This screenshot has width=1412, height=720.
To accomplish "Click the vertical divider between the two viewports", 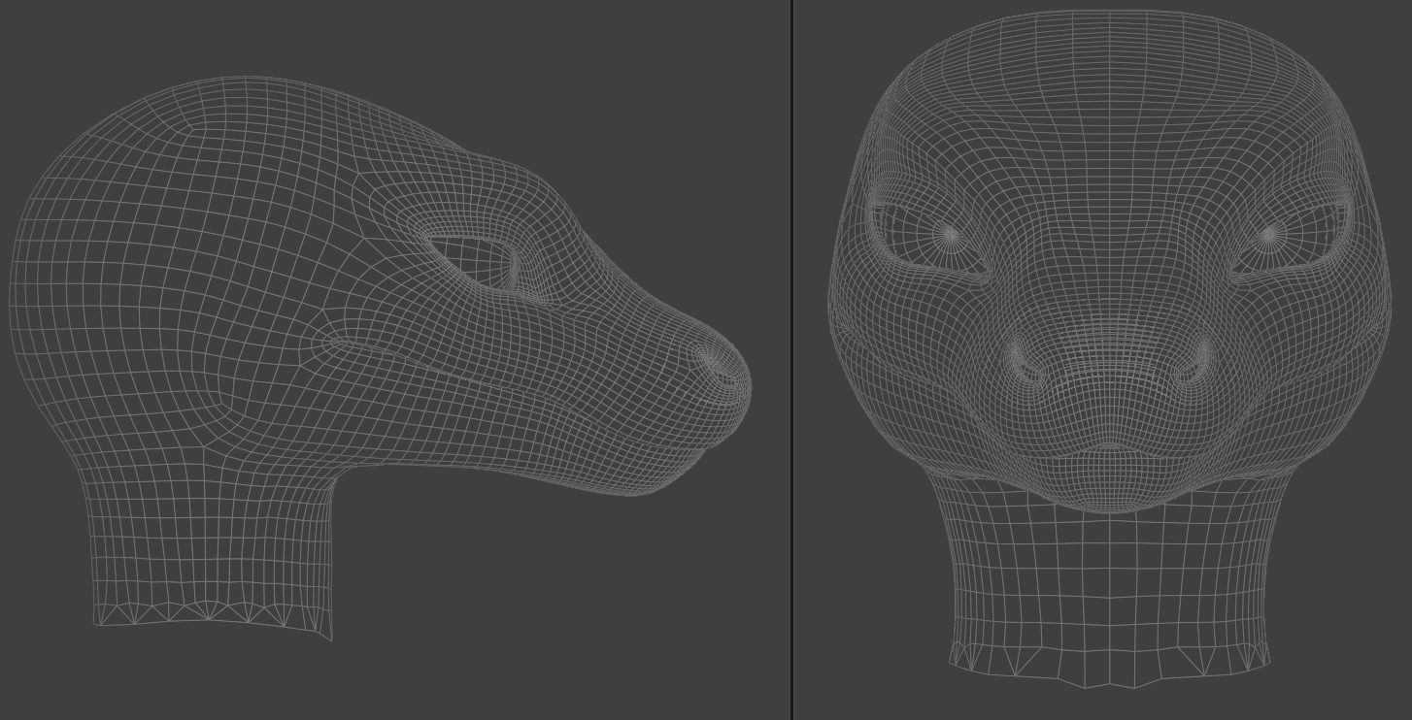I will pos(792,359).
